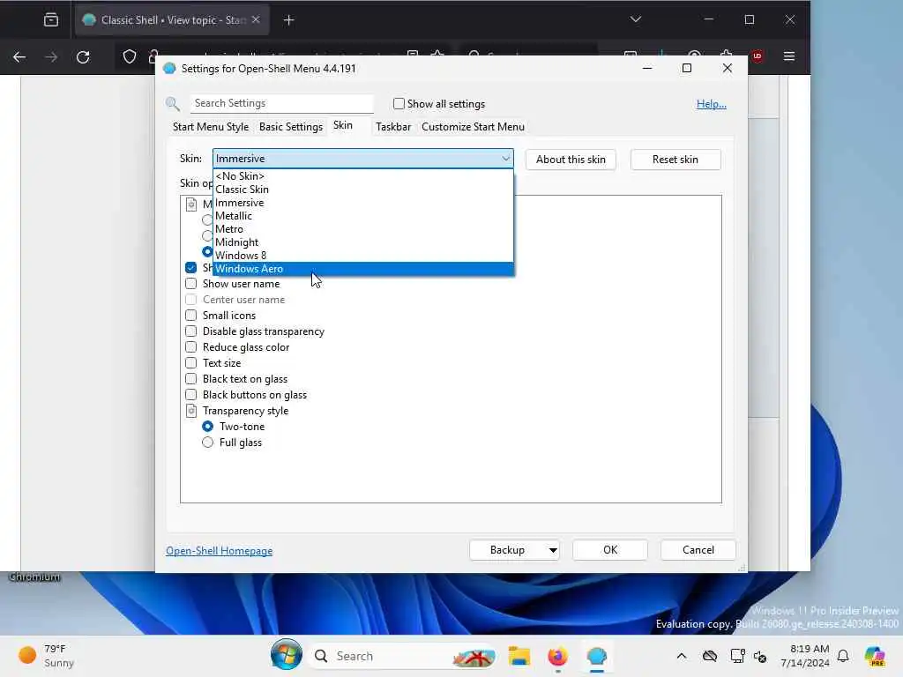903x677 pixels.
Task: Check the Show user name option
Action: point(191,283)
